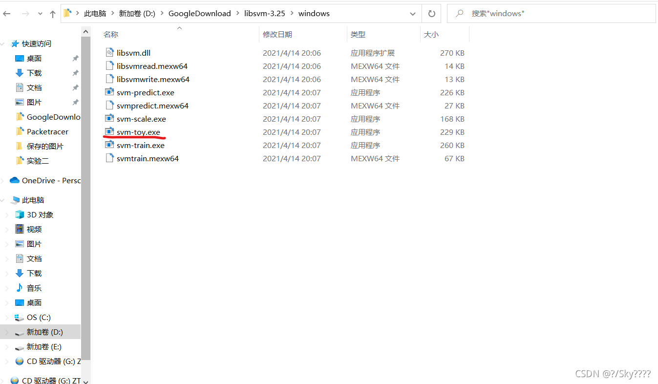The image size is (658, 384).
Task: Sort files by 名称 column
Action: click(111, 34)
